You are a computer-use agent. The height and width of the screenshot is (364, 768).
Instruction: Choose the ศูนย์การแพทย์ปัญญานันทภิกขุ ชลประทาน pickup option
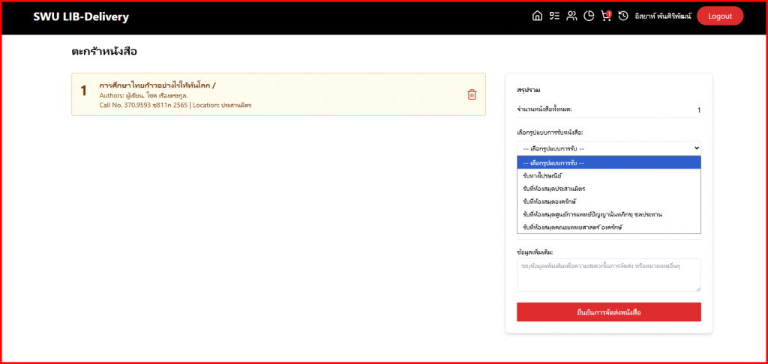[x=592, y=213]
